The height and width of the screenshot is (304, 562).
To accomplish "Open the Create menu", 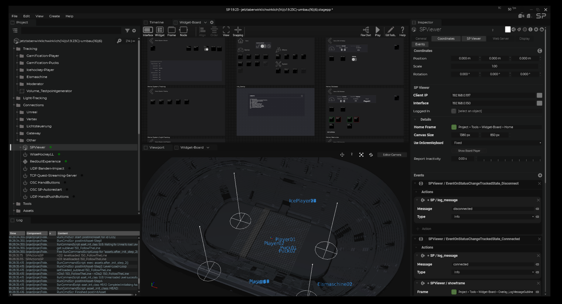I will point(54,16).
